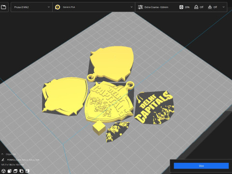232x174 pixels.
Task: Click the PI3MK2 cube job name
Action: click(23, 160)
